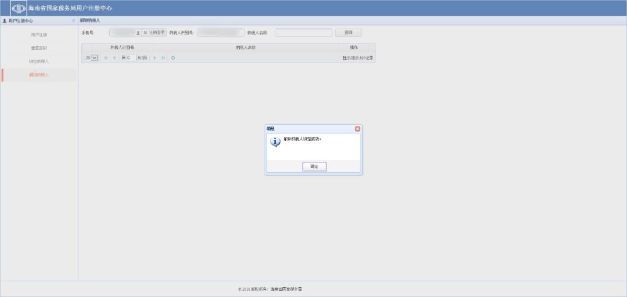This screenshot has height=297, width=627.
Task: Go to next page in pager
Action: click(155, 58)
